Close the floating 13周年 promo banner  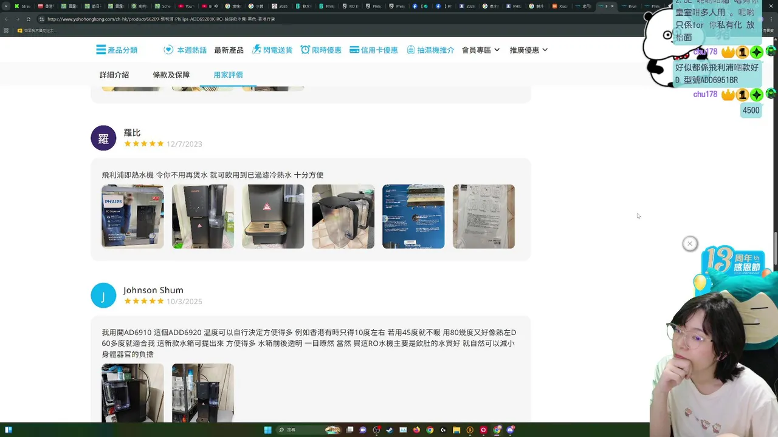689,243
